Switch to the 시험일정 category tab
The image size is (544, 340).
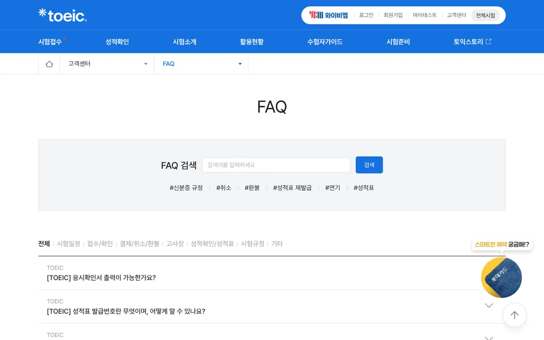[68, 243]
